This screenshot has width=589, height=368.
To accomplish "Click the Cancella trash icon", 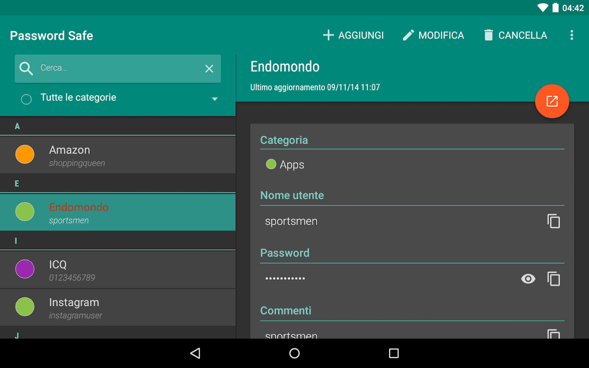I will coord(488,35).
